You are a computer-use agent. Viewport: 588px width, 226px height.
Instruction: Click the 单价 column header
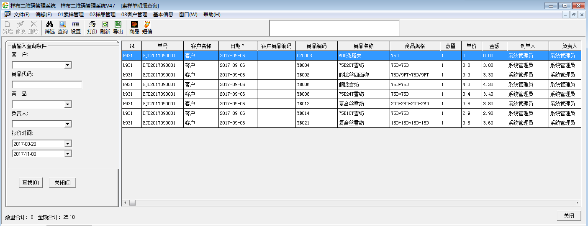[x=471, y=46]
